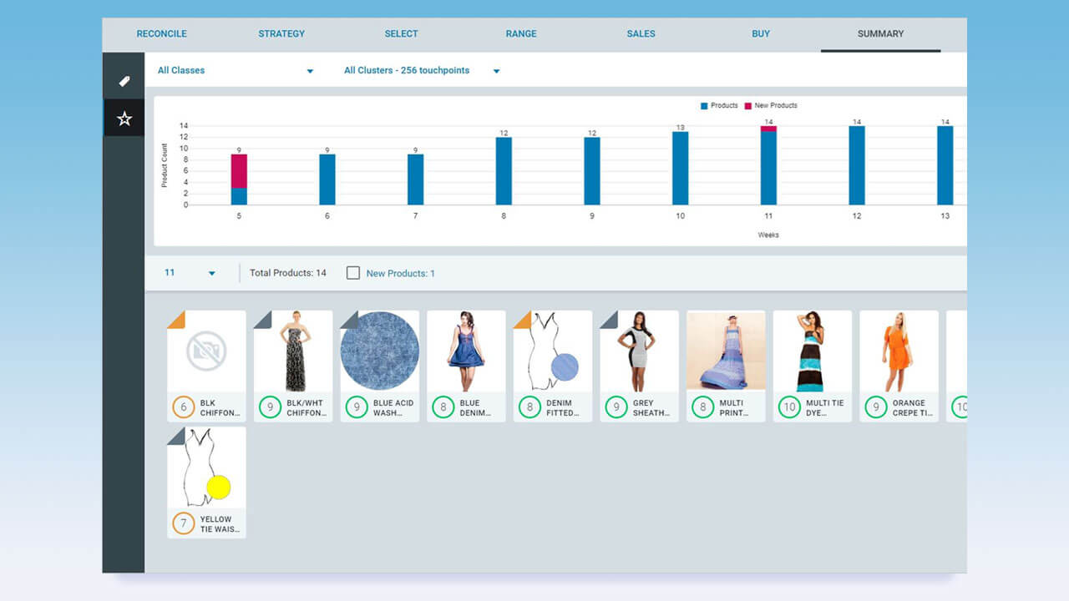Click the Total Products: 14 text
This screenshot has height=601, width=1069.
[288, 273]
